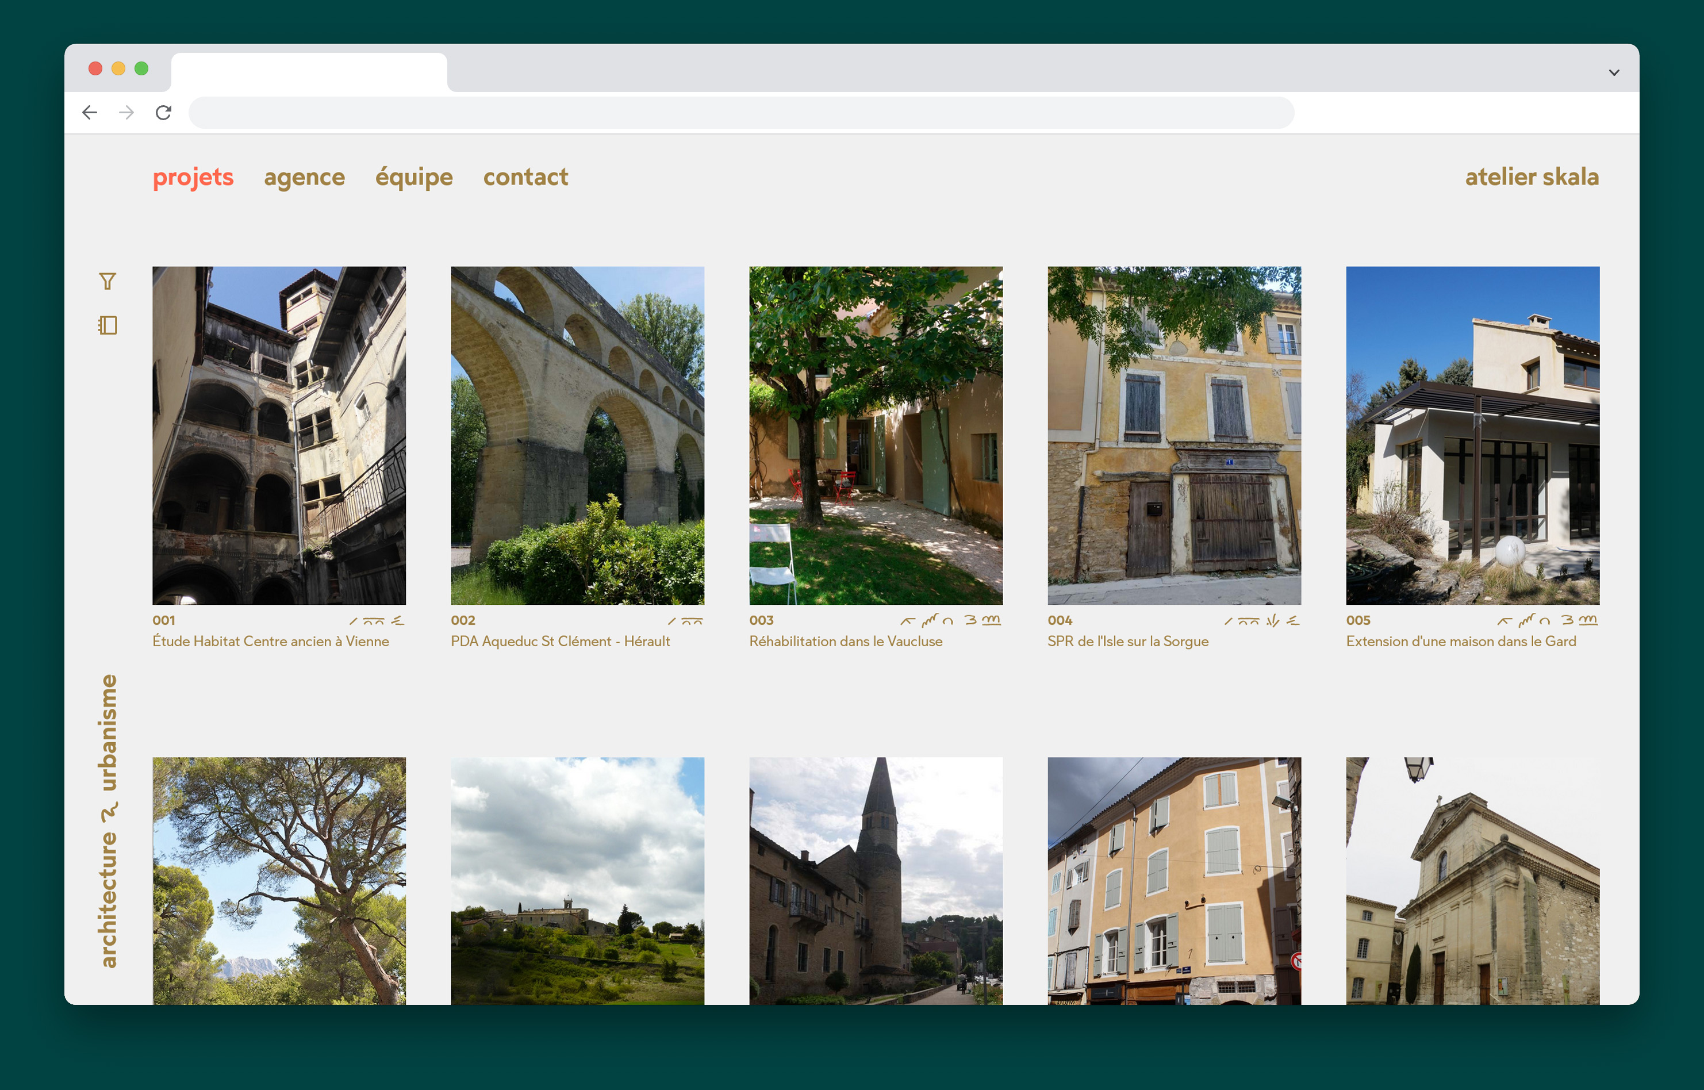Open Extension d'une maison dans le Gard

pyautogui.click(x=1461, y=641)
